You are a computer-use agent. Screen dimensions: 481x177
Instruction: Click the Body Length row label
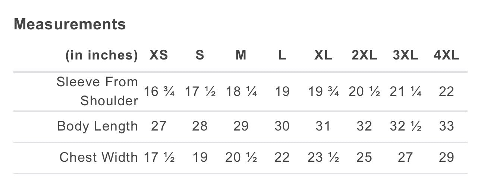97,126
